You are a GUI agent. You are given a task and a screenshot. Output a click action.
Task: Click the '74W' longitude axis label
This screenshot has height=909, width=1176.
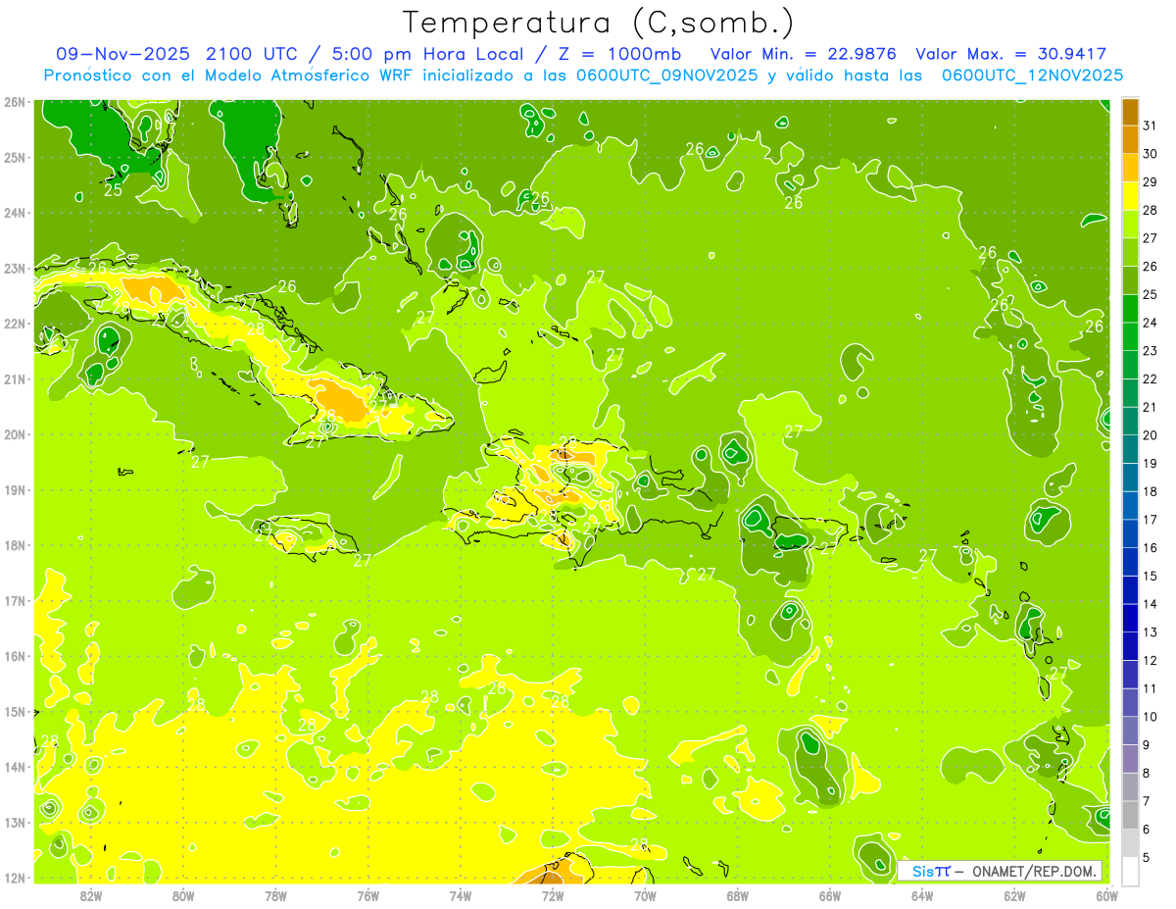click(460, 895)
